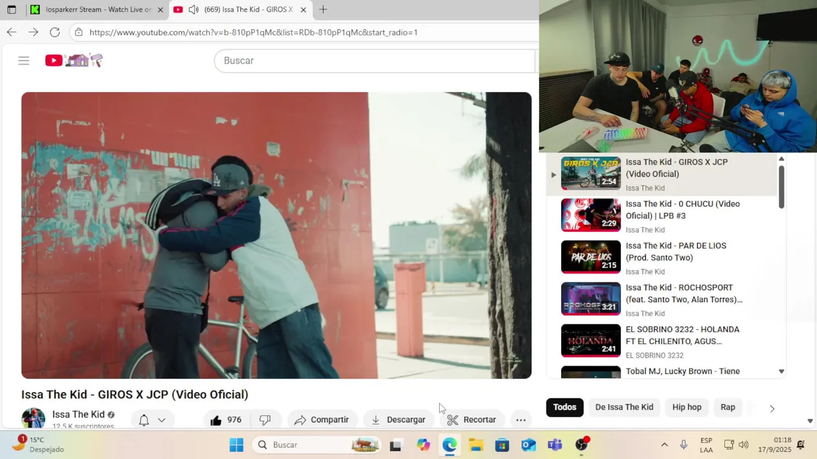Click the microphone tray icon
The height and width of the screenshot is (459, 817).
(684, 445)
